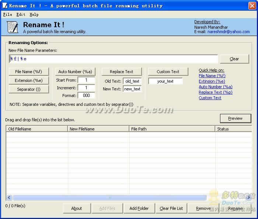The width and height of the screenshot is (258, 219).
Task: Focus the Format input field
Action: pos(86,96)
